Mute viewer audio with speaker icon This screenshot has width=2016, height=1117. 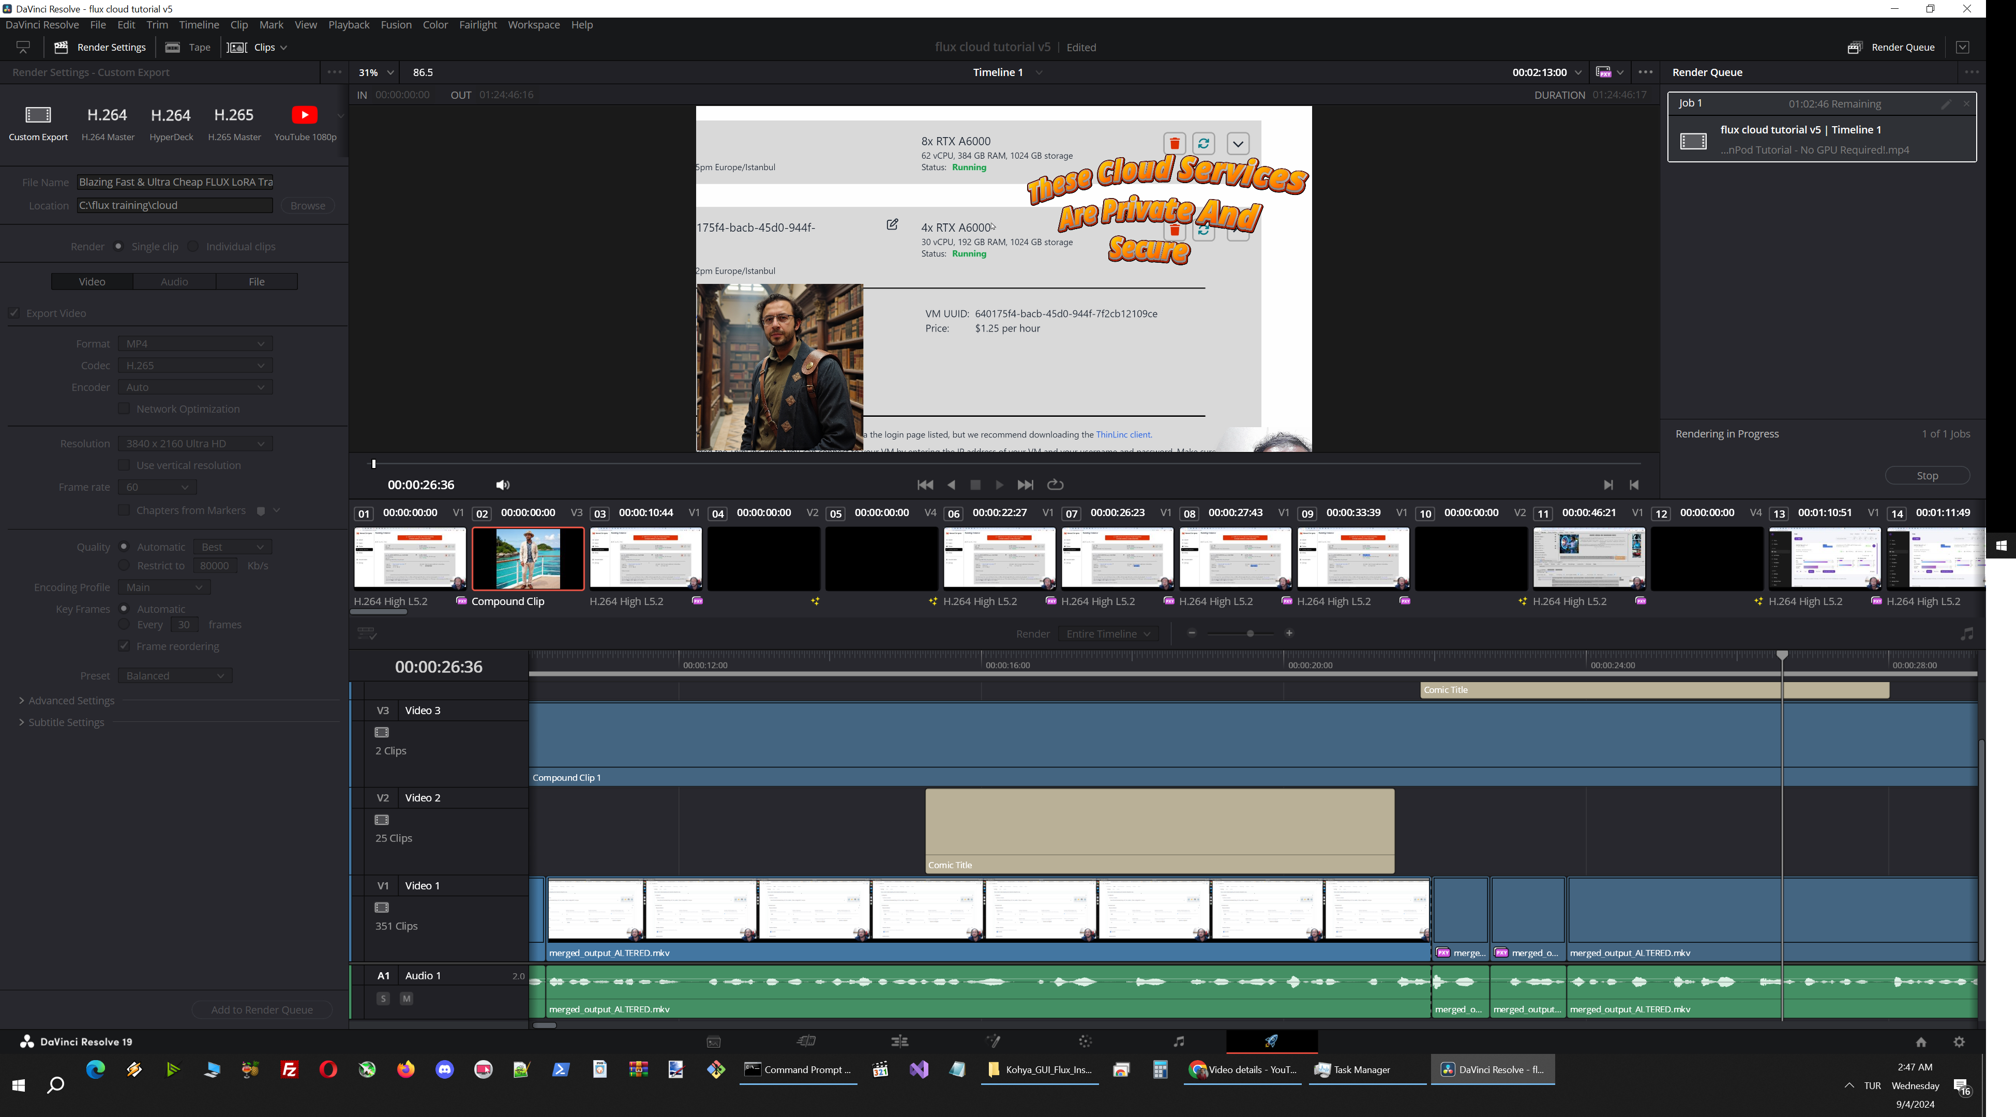coord(502,485)
